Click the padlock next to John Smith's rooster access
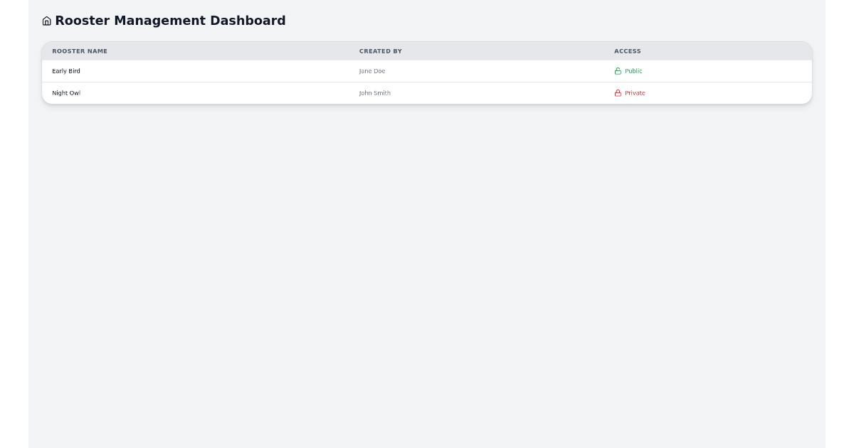The width and height of the screenshot is (854, 448). coord(617,92)
